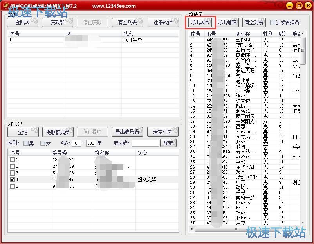Click the 导出邮箱 button

coord(227,22)
